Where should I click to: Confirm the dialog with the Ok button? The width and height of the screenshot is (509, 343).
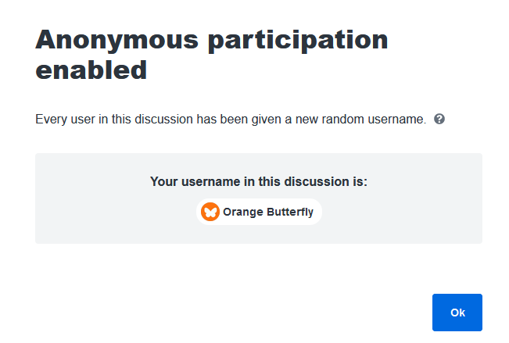pyautogui.click(x=457, y=313)
